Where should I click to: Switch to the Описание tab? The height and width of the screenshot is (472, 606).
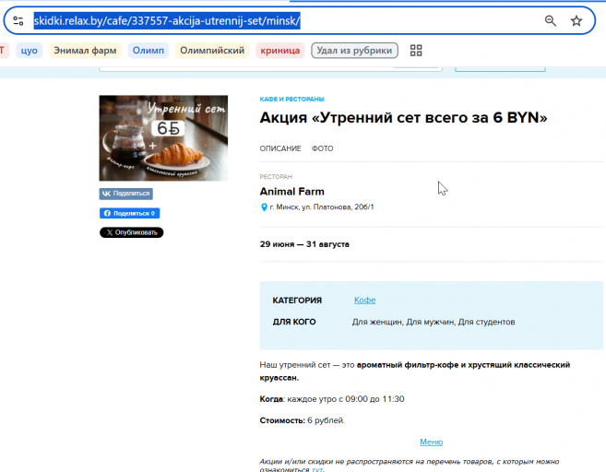(280, 148)
